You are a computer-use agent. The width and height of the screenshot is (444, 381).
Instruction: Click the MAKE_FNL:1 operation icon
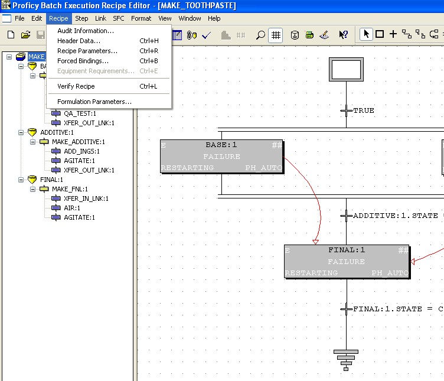click(x=44, y=189)
